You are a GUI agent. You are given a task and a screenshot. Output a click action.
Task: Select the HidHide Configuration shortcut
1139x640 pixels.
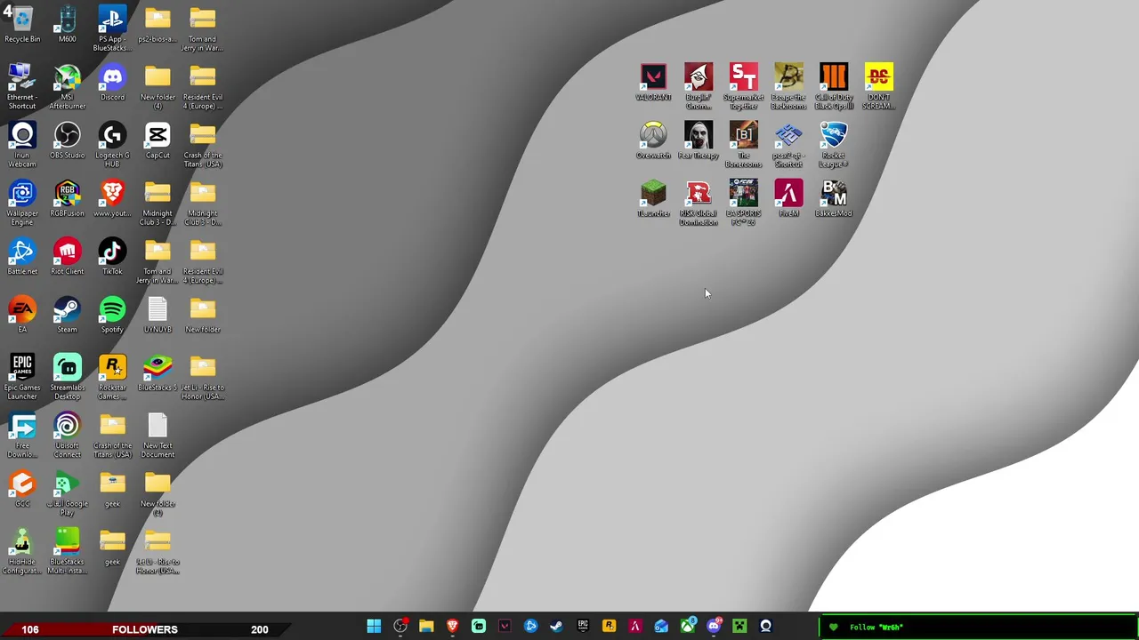pos(22,551)
